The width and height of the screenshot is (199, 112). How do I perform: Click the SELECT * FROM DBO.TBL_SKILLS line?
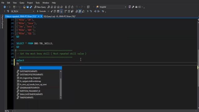[35, 44]
